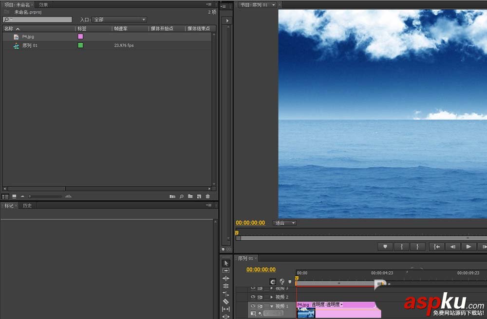Image resolution: width=487 pixels, height=319 pixels.
Task: Toggle timeline snap magnet button
Action: 273,282
